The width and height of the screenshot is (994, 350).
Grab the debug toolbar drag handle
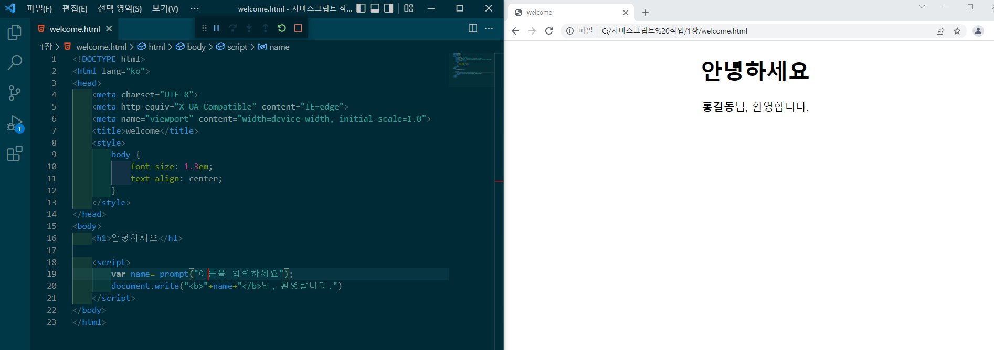204,28
